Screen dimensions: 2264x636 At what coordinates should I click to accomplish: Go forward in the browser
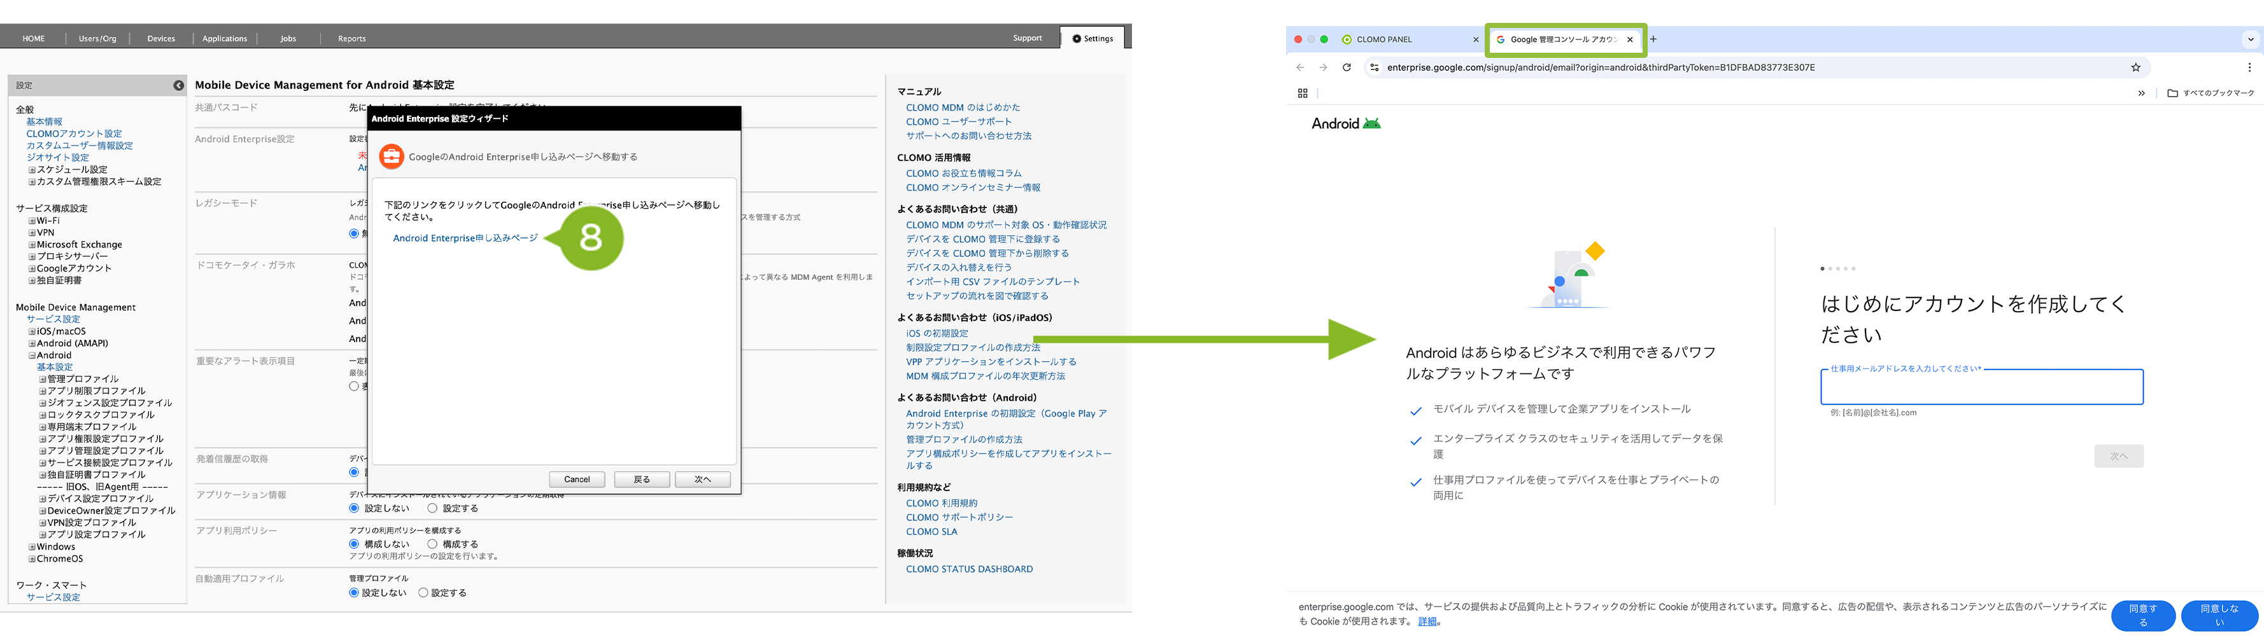click(1323, 67)
